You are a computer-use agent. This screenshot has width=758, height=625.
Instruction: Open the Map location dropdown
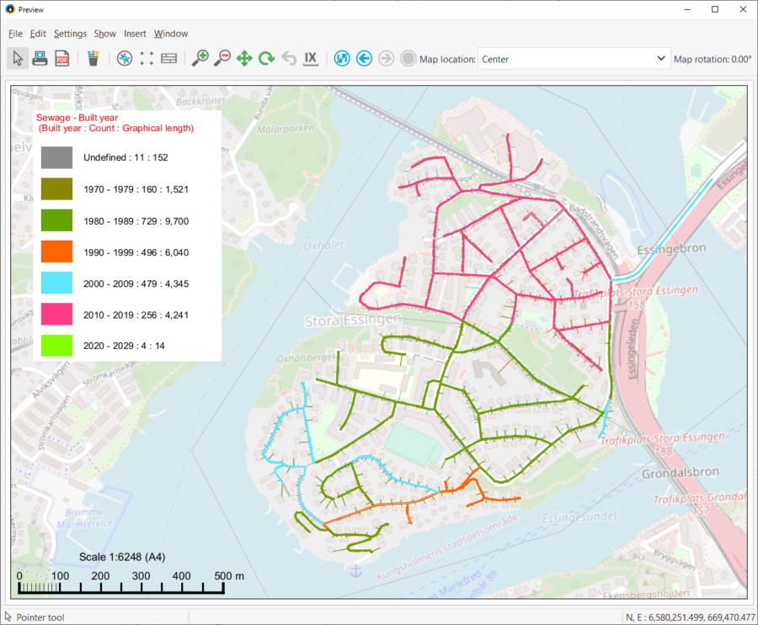pos(573,59)
